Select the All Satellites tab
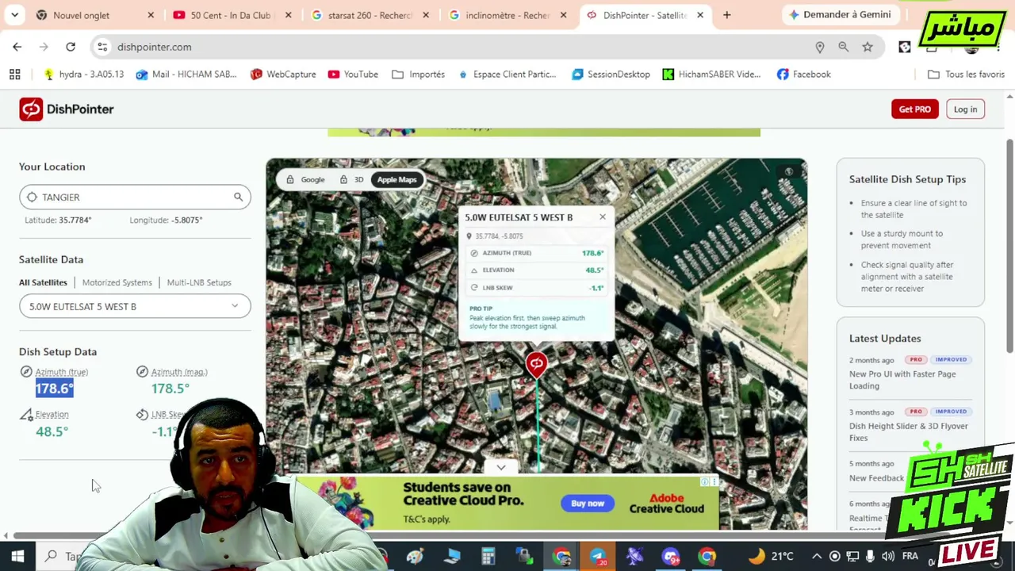 [x=43, y=282]
